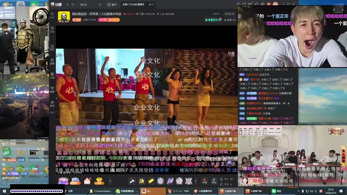Image resolution: width=347 pixels, height=195 pixels.
Task: Expand the activity icons up arrow
Action: (110, 181)
